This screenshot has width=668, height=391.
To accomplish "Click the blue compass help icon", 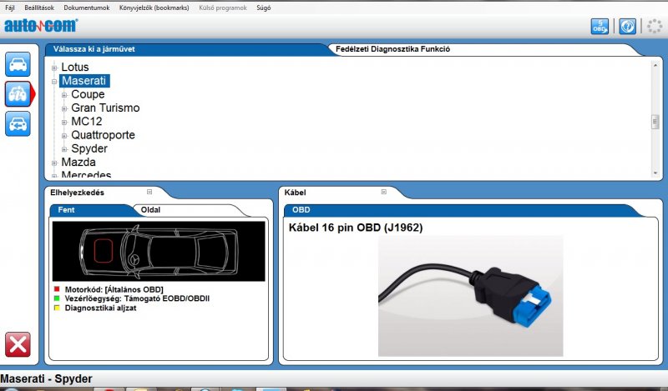I will click(x=627, y=27).
